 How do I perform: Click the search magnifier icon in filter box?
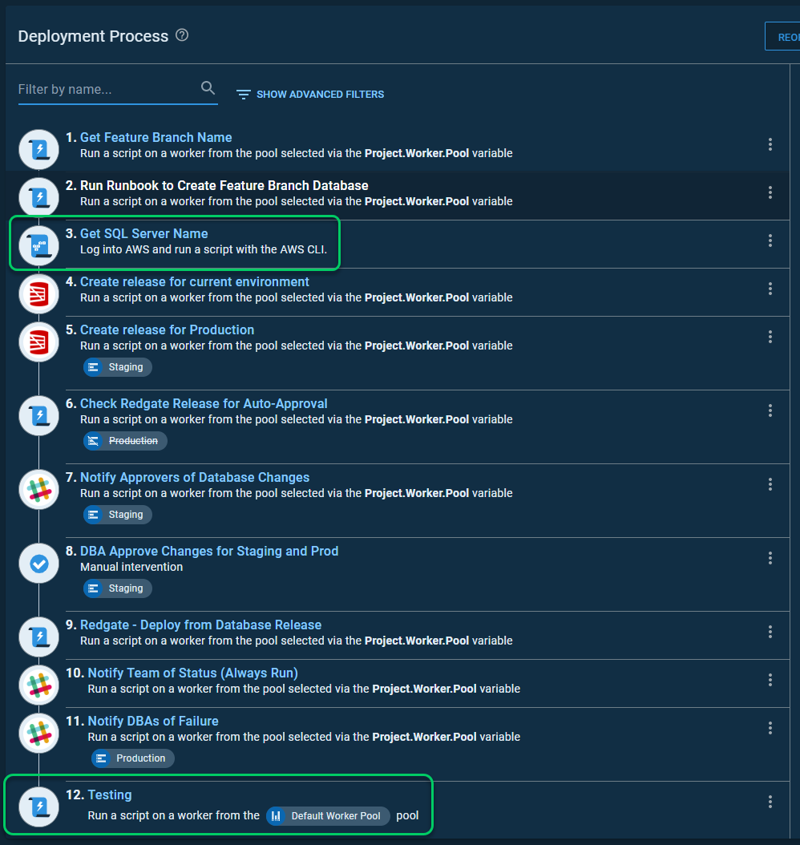point(208,88)
